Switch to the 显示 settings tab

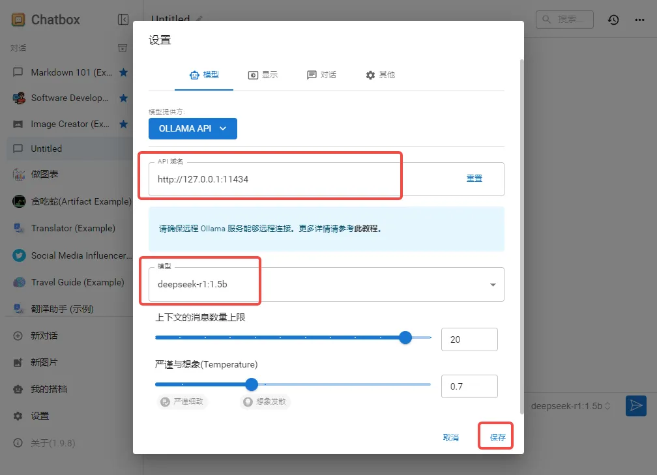point(263,75)
